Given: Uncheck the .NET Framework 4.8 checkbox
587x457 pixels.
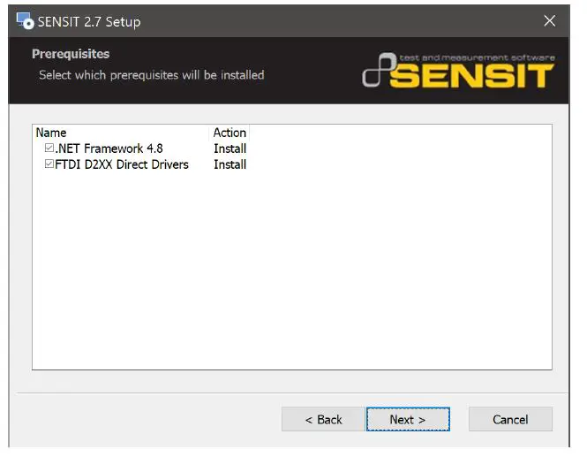Looking at the screenshot, I should pos(49,148).
